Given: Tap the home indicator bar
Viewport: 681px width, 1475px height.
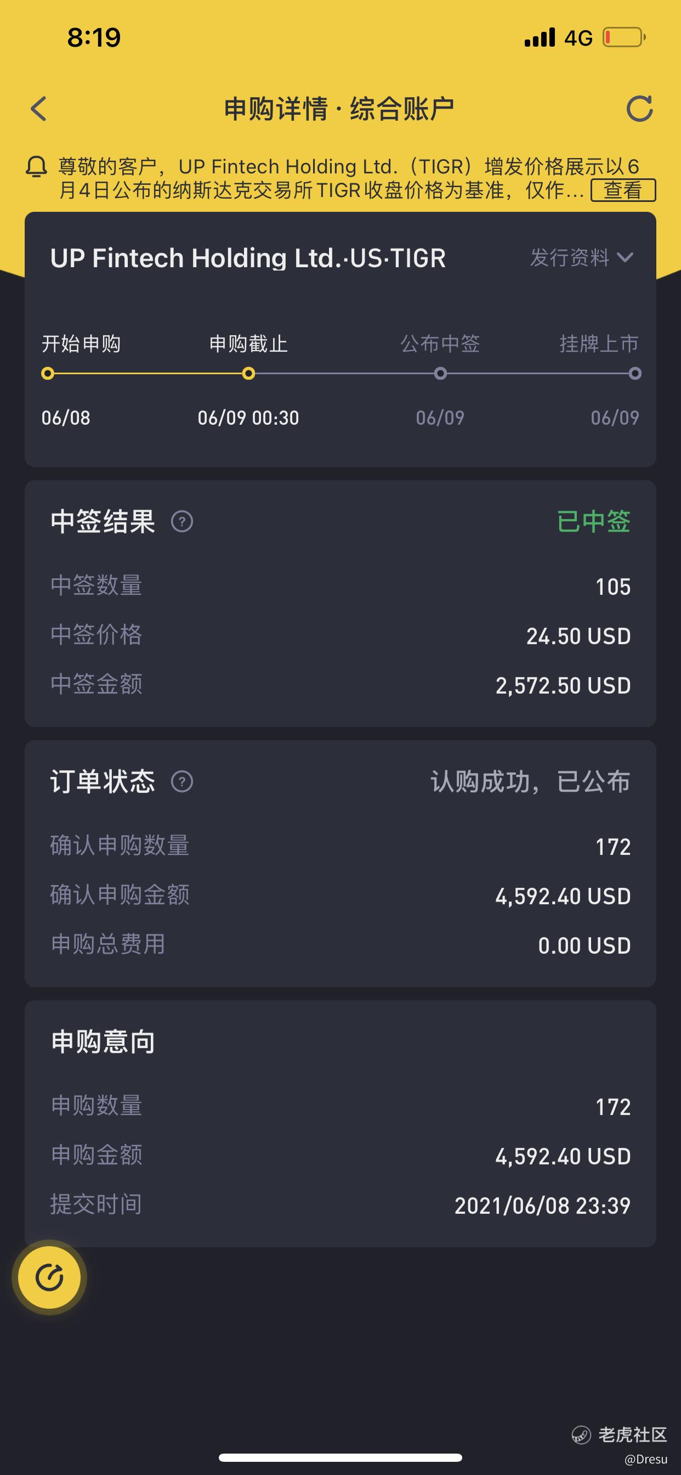Looking at the screenshot, I should click(340, 1457).
